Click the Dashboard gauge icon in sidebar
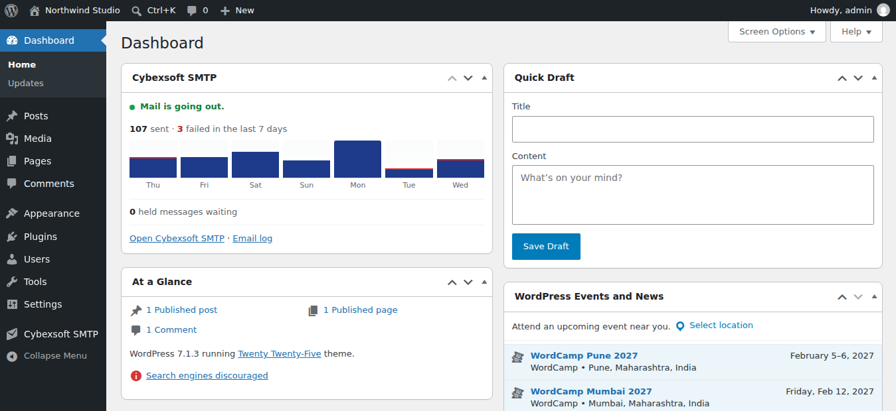Viewport: 896px width, 411px height. pos(12,40)
